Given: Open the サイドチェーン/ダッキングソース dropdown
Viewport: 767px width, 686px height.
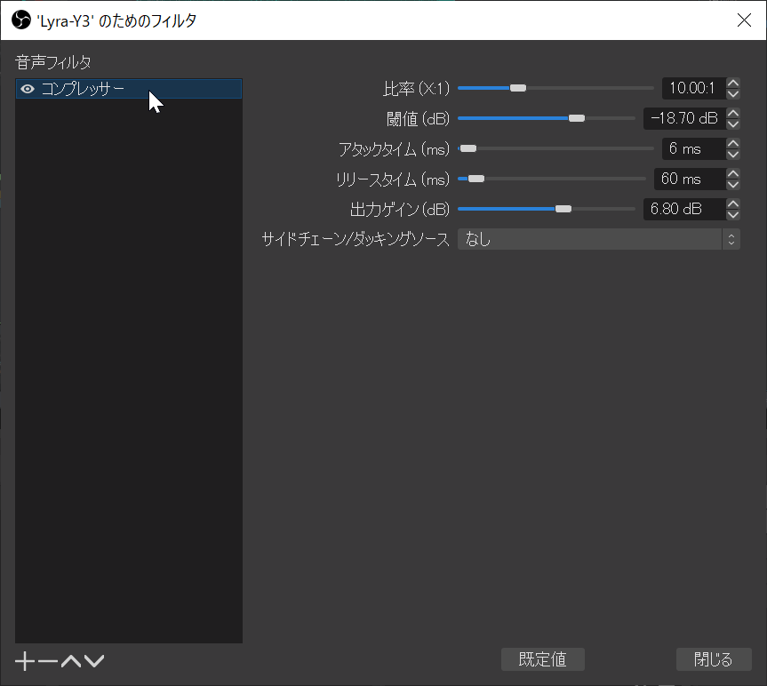Looking at the screenshot, I should click(x=599, y=240).
